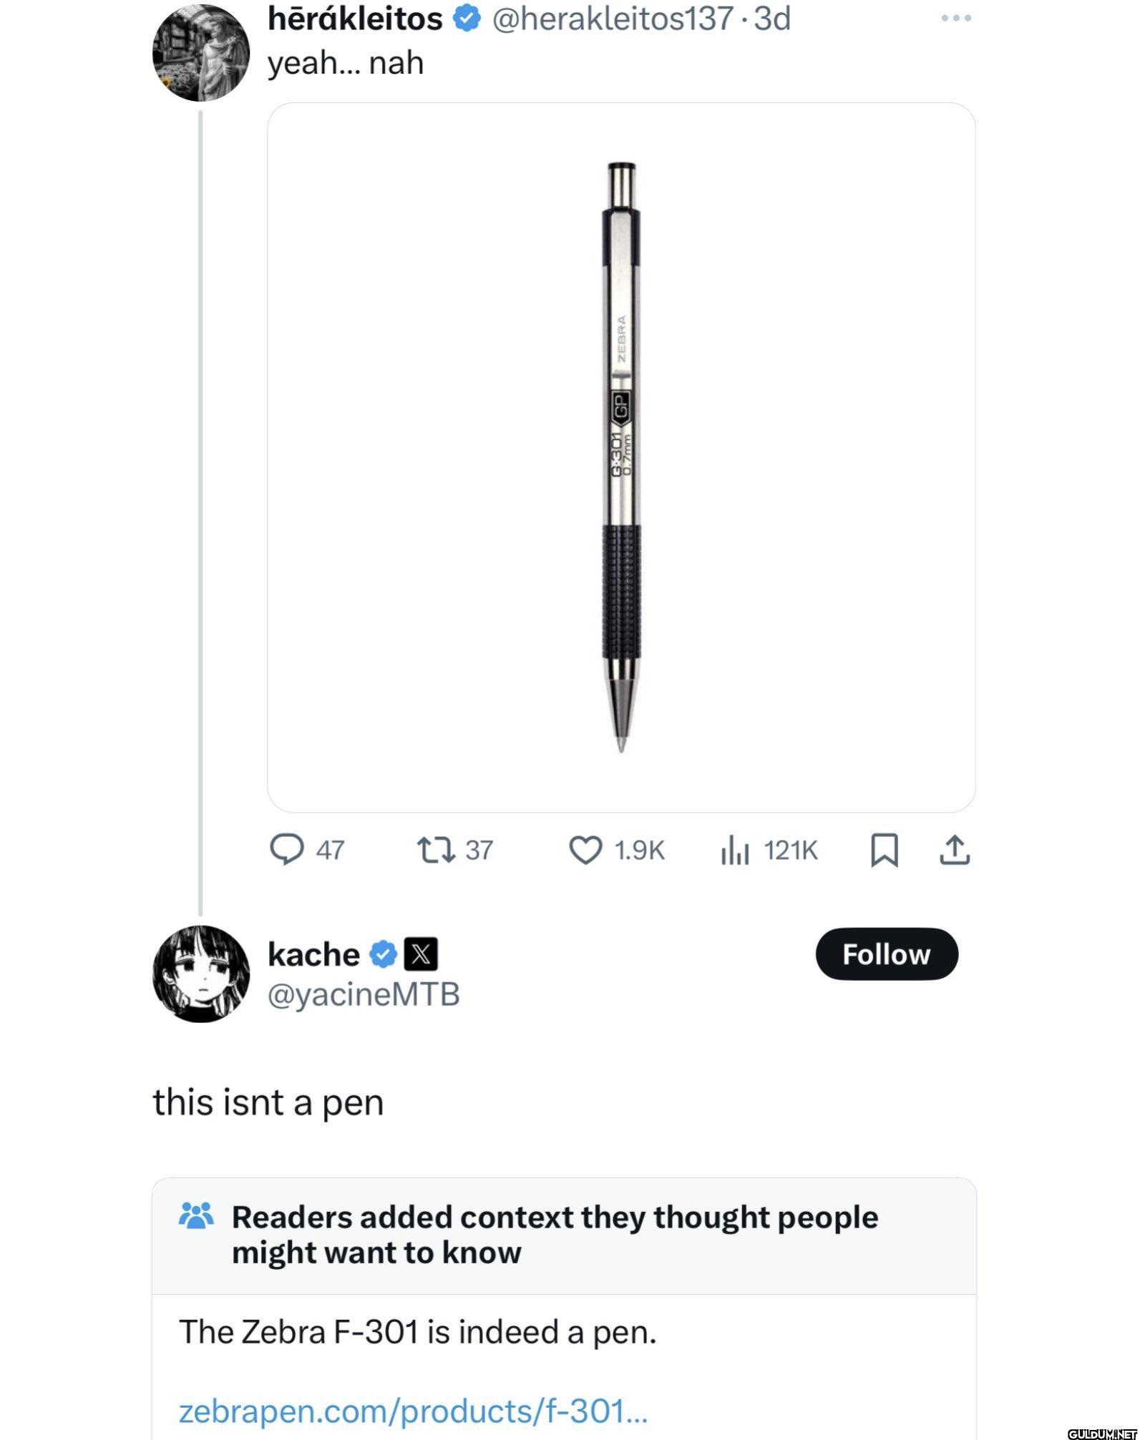Screen dimensions: 1140x1440
Task: Bookmark the herakleitos tweet
Action: [x=885, y=851]
